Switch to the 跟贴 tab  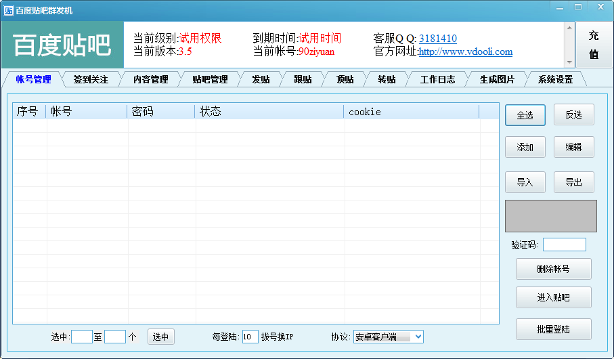coord(303,79)
